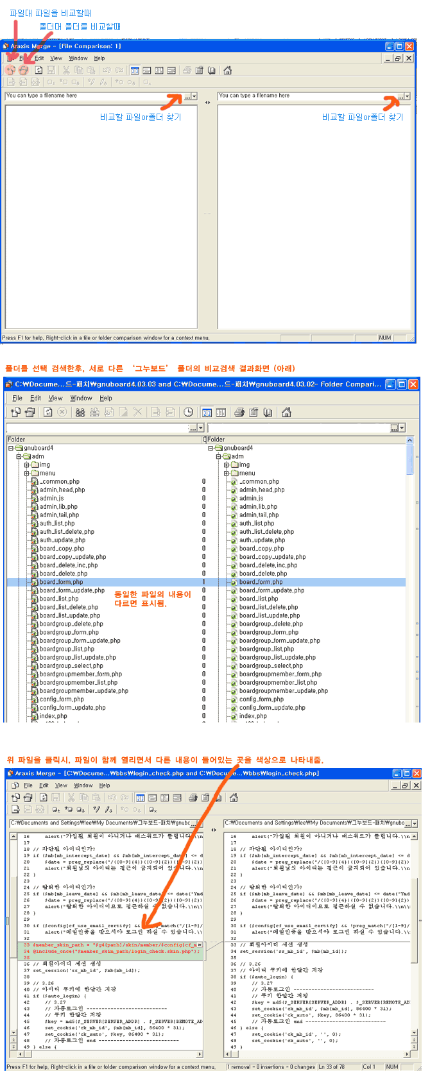Click the right browse button in the Folder Comparison window

394,428
